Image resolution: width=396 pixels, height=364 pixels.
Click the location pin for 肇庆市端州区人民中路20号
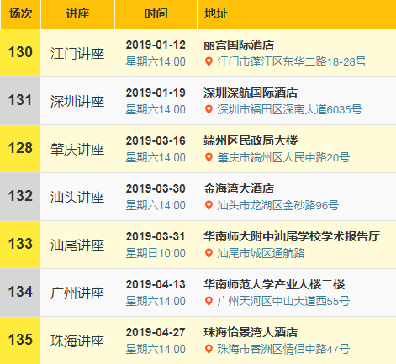(x=209, y=157)
